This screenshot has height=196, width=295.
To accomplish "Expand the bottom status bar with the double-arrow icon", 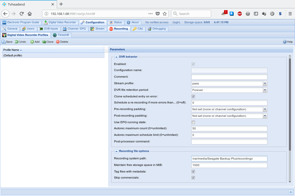I will point(291,192).
